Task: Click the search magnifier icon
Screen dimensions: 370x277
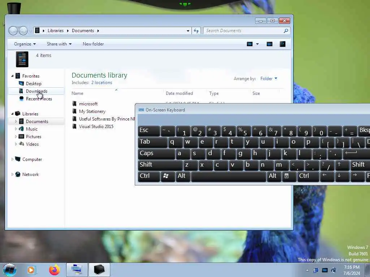Action: [286, 31]
